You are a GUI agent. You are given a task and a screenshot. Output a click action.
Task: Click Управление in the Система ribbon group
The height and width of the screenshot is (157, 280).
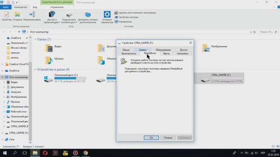(123, 22)
